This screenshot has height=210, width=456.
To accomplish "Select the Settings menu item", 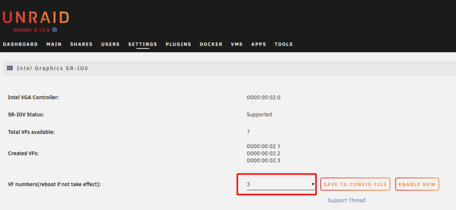I will (x=142, y=45).
